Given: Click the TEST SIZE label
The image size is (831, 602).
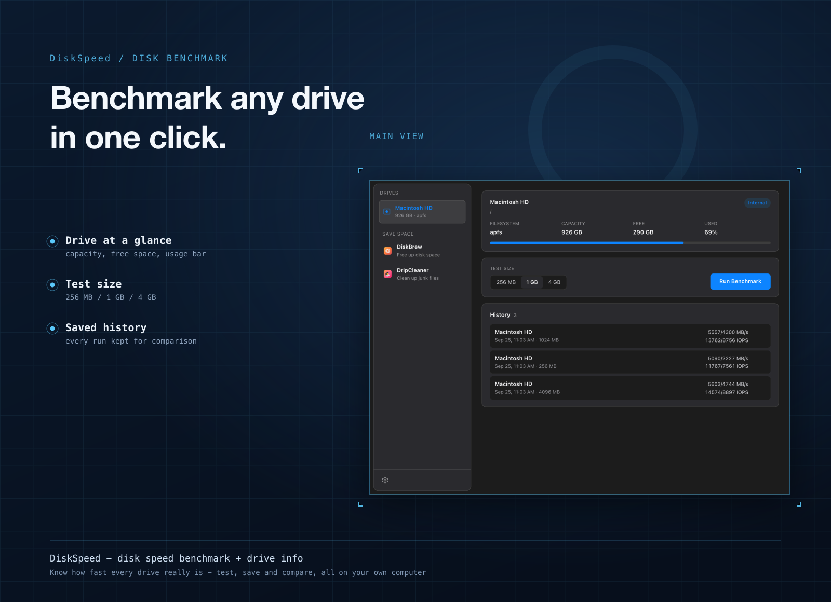Looking at the screenshot, I should pos(502,269).
